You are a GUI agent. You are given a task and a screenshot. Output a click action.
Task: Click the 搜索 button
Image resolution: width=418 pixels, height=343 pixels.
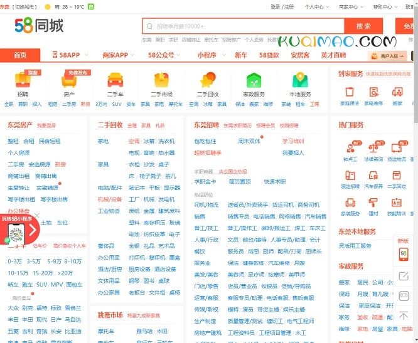(363, 26)
